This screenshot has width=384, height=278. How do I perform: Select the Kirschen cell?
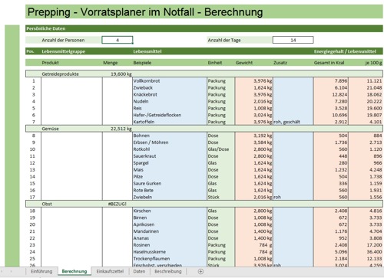pos(170,211)
